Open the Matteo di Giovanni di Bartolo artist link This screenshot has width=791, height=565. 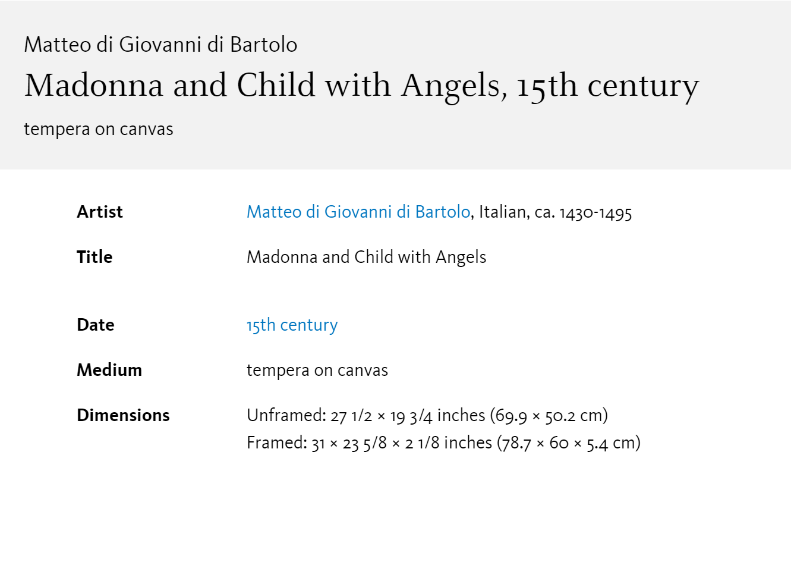tap(358, 212)
